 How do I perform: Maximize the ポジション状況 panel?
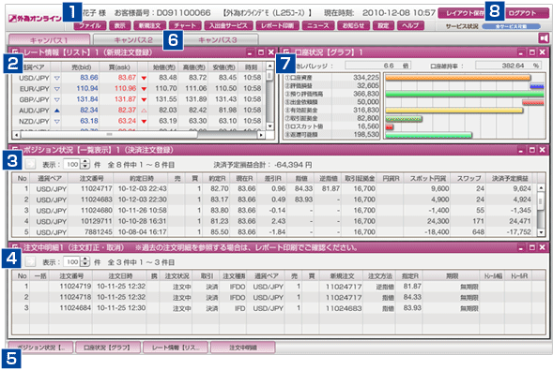(x=531, y=150)
